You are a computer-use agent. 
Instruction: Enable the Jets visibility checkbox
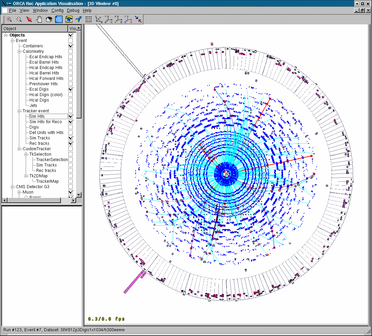point(71,106)
